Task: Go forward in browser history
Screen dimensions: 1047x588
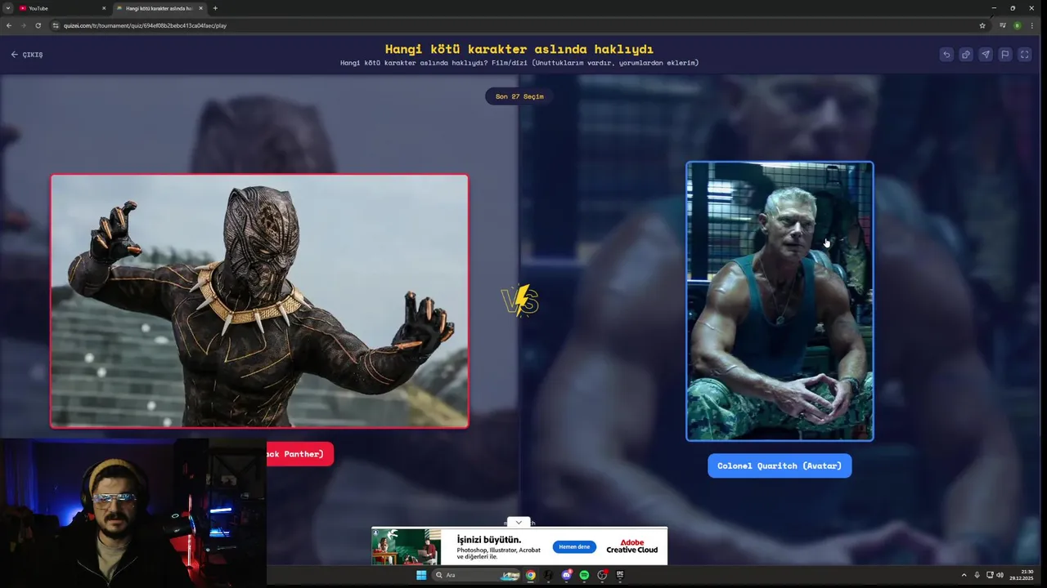Action: click(x=23, y=25)
